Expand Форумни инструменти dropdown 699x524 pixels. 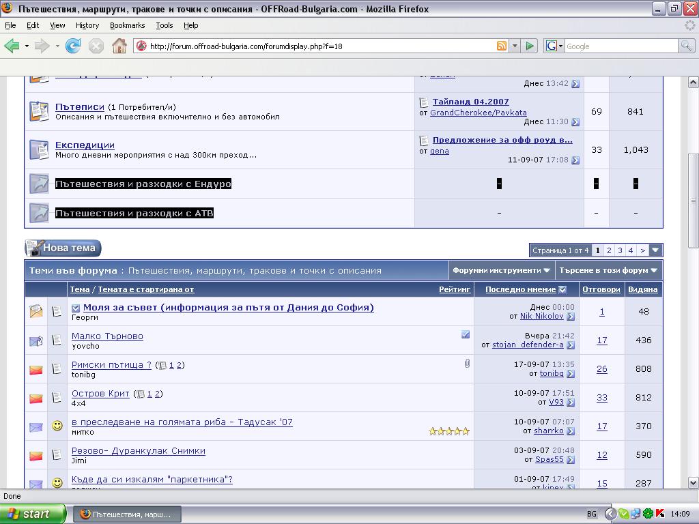[502, 270]
